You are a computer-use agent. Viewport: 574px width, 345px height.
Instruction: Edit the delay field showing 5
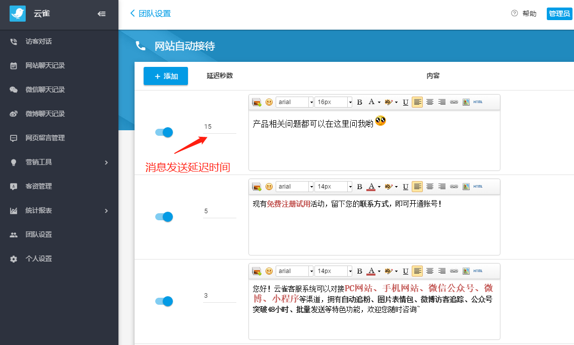(220, 211)
